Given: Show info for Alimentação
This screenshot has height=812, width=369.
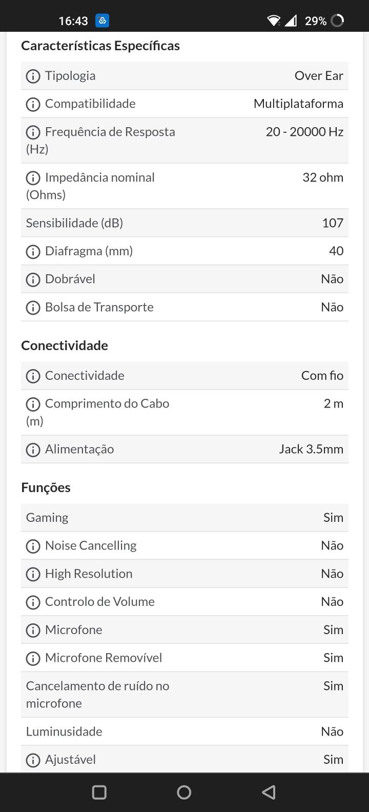Looking at the screenshot, I should point(33,450).
